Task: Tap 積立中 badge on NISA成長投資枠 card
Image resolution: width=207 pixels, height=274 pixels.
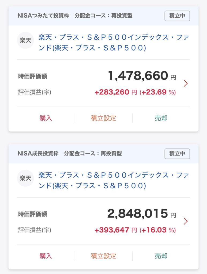Action: point(177,154)
